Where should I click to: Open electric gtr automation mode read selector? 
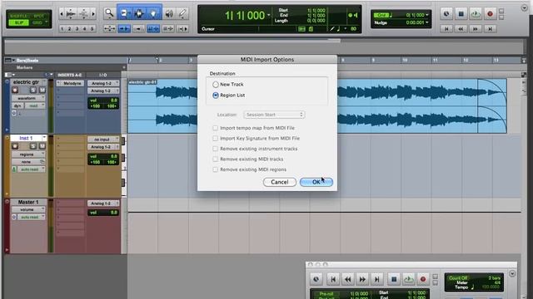coord(35,105)
